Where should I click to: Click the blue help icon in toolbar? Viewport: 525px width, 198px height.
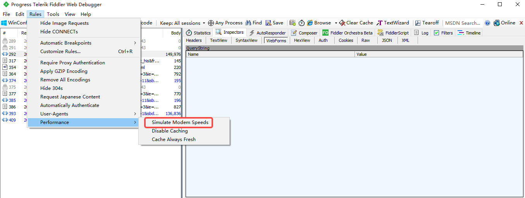click(x=487, y=23)
